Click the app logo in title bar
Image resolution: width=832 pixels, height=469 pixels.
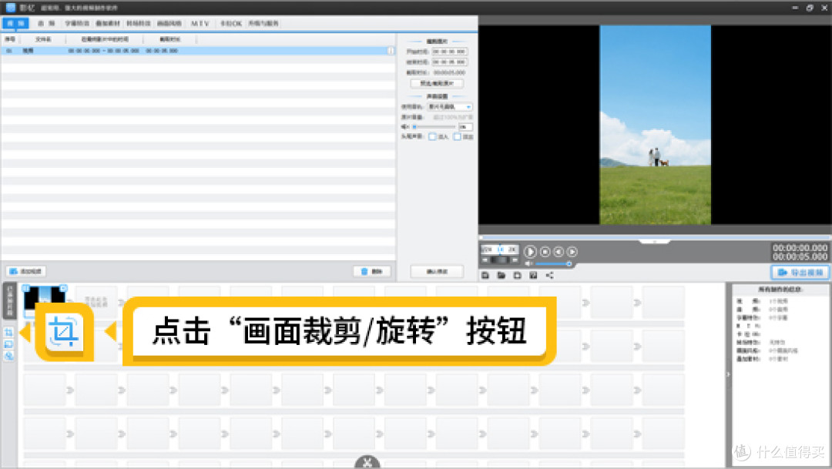click(11, 8)
